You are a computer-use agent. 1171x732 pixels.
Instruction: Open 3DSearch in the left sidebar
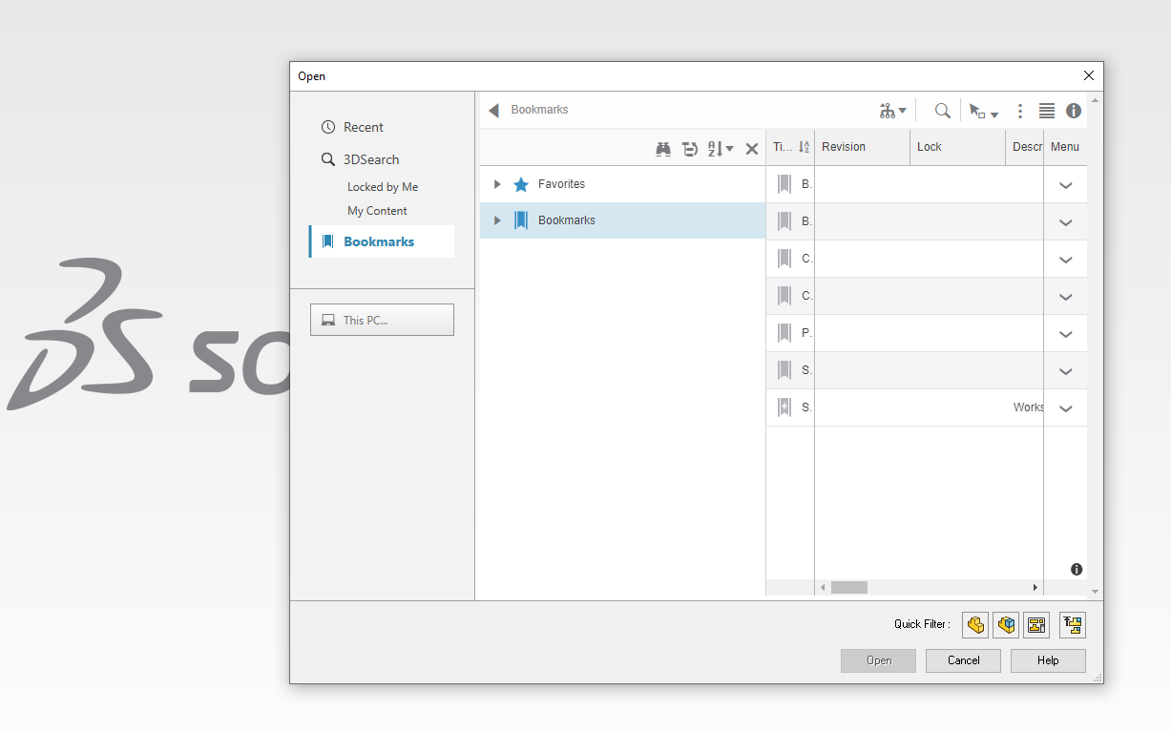tap(370, 159)
